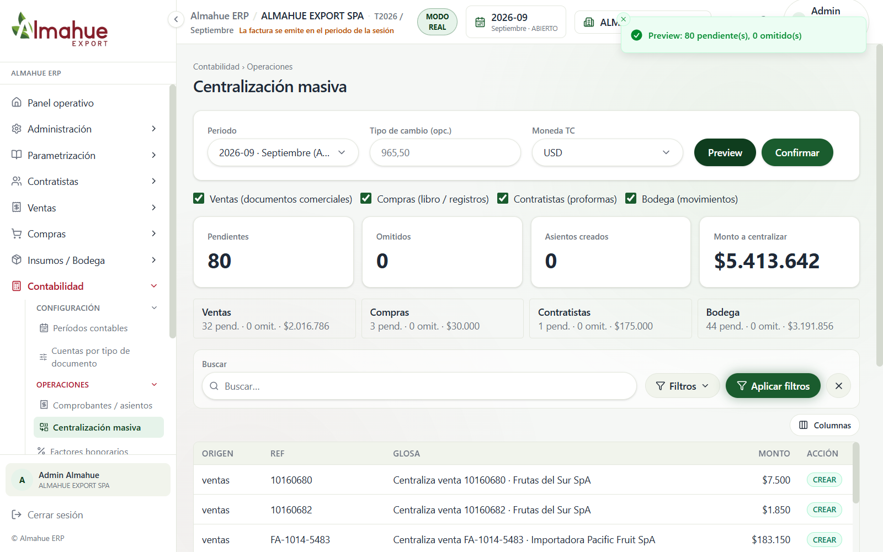
Task: Clear filters with the X button
Action: point(838,386)
